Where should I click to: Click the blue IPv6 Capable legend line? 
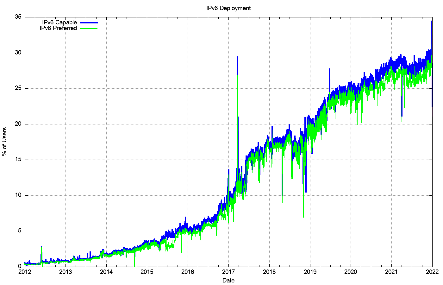coord(89,23)
